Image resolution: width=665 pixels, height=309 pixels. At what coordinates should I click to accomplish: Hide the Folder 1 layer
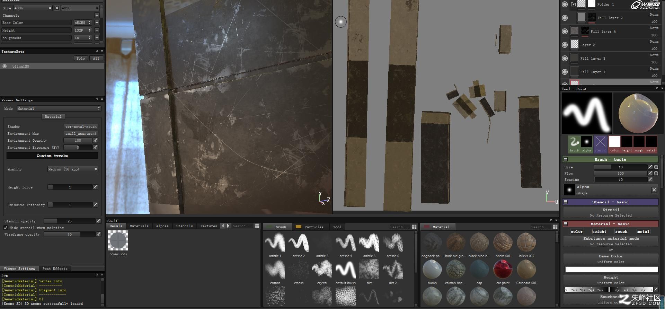coord(565,4)
